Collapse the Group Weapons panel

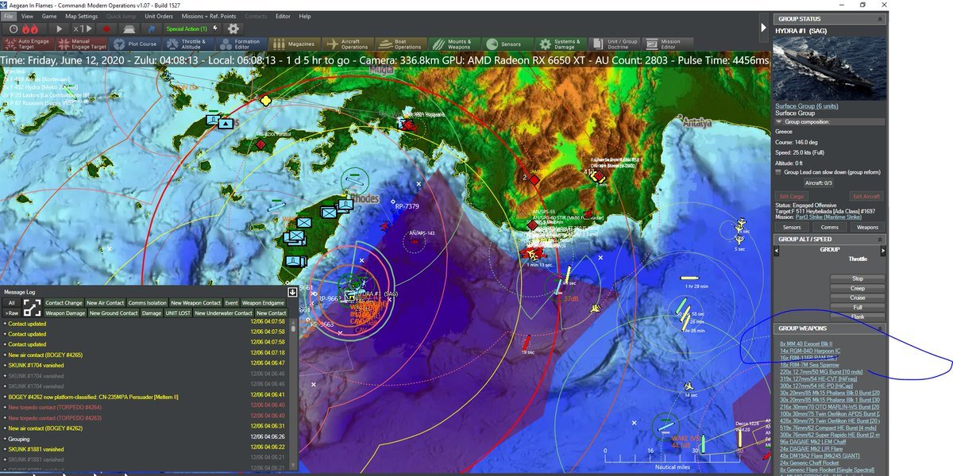tap(879, 328)
